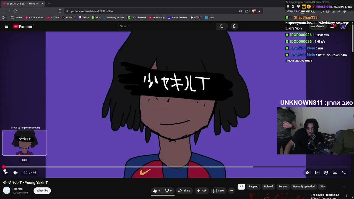Show more filter chips arrow
The image size is (354, 199).
(344, 187)
